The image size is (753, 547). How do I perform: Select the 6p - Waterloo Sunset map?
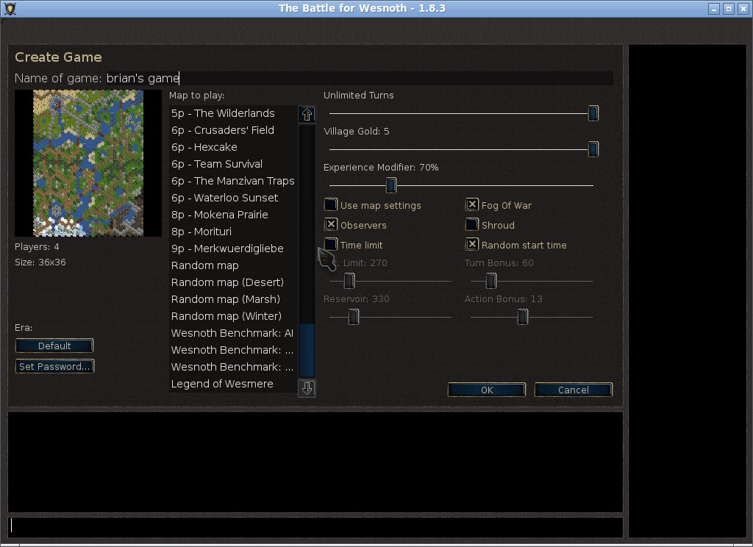point(233,198)
